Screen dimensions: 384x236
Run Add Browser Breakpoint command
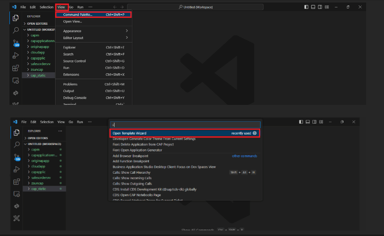pyautogui.click(x=185, y=156)
